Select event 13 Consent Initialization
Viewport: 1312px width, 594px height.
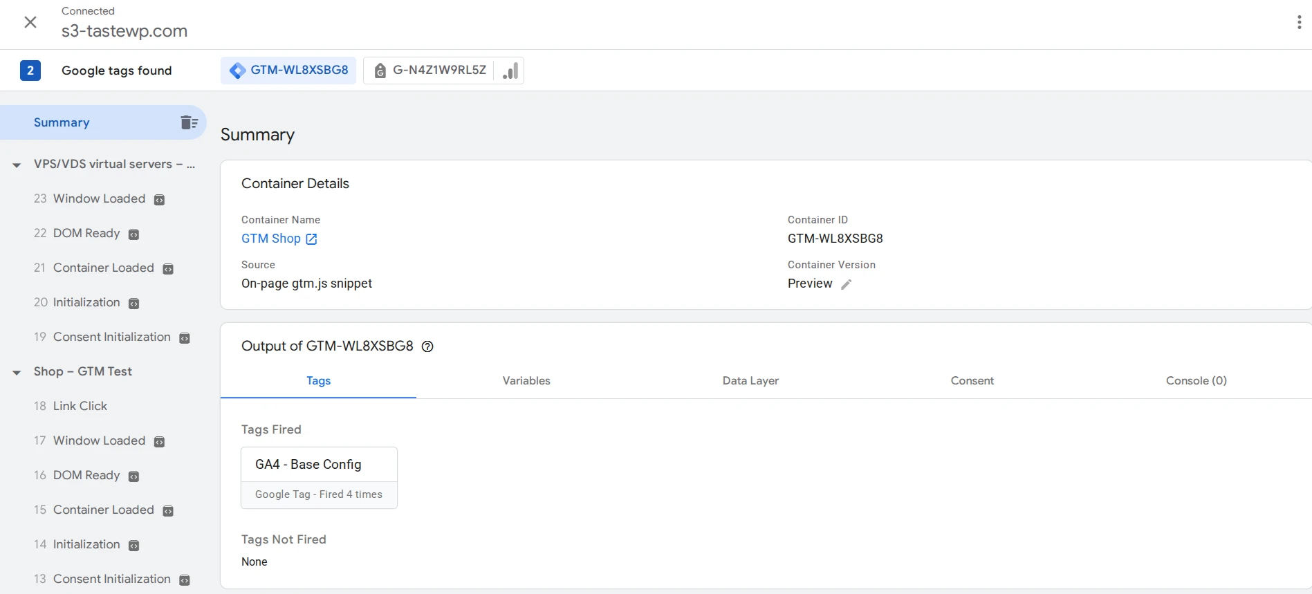(102, 579)
